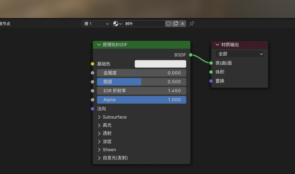This screenshot has width=295, height=174.
Task: Click the 树叶 material name field
Action: pos(144,23)
